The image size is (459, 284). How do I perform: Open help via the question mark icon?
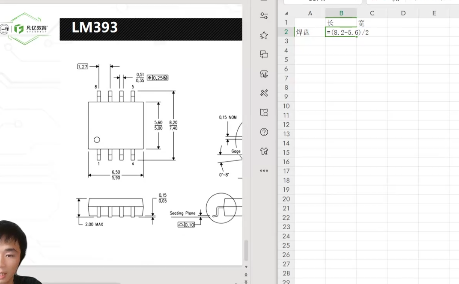(264, 132)
